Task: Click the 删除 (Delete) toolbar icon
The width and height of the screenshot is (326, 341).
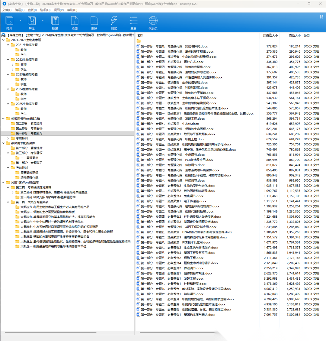Action: click(x=94, y=21)
